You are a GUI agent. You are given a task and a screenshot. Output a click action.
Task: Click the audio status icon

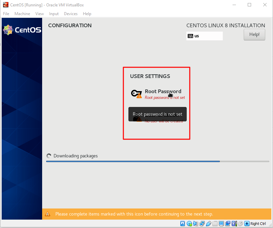pos(196,224)
